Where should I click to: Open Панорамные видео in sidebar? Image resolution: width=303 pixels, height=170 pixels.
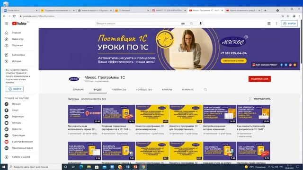coord(22,148)
